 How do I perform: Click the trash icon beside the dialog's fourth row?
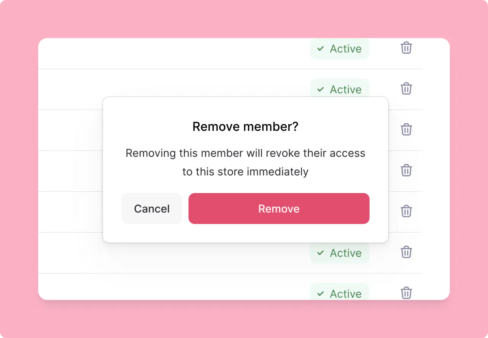click(406, 171)
